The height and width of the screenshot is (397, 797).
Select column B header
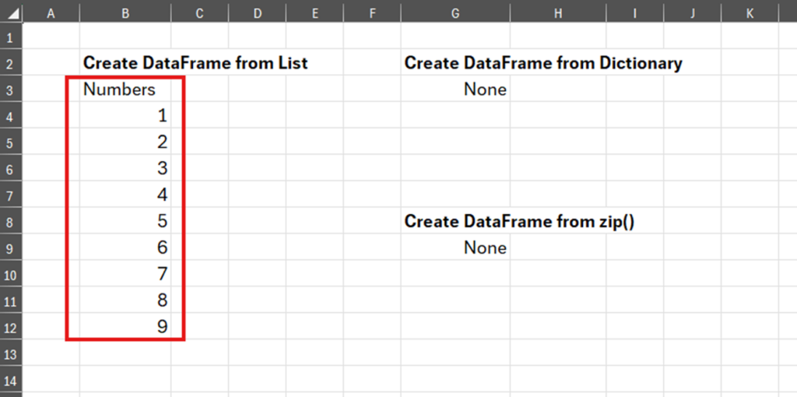tap(125, 14)
